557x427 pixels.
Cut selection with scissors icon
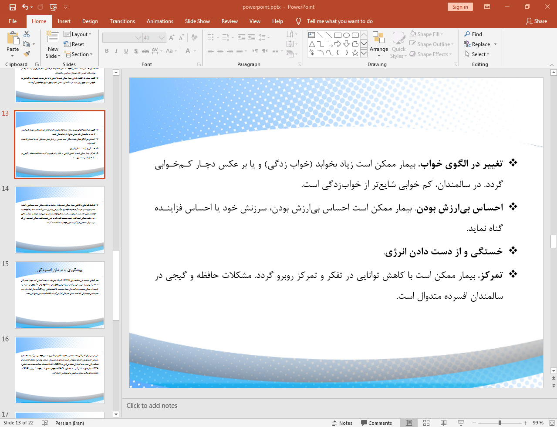pos(27,34)
